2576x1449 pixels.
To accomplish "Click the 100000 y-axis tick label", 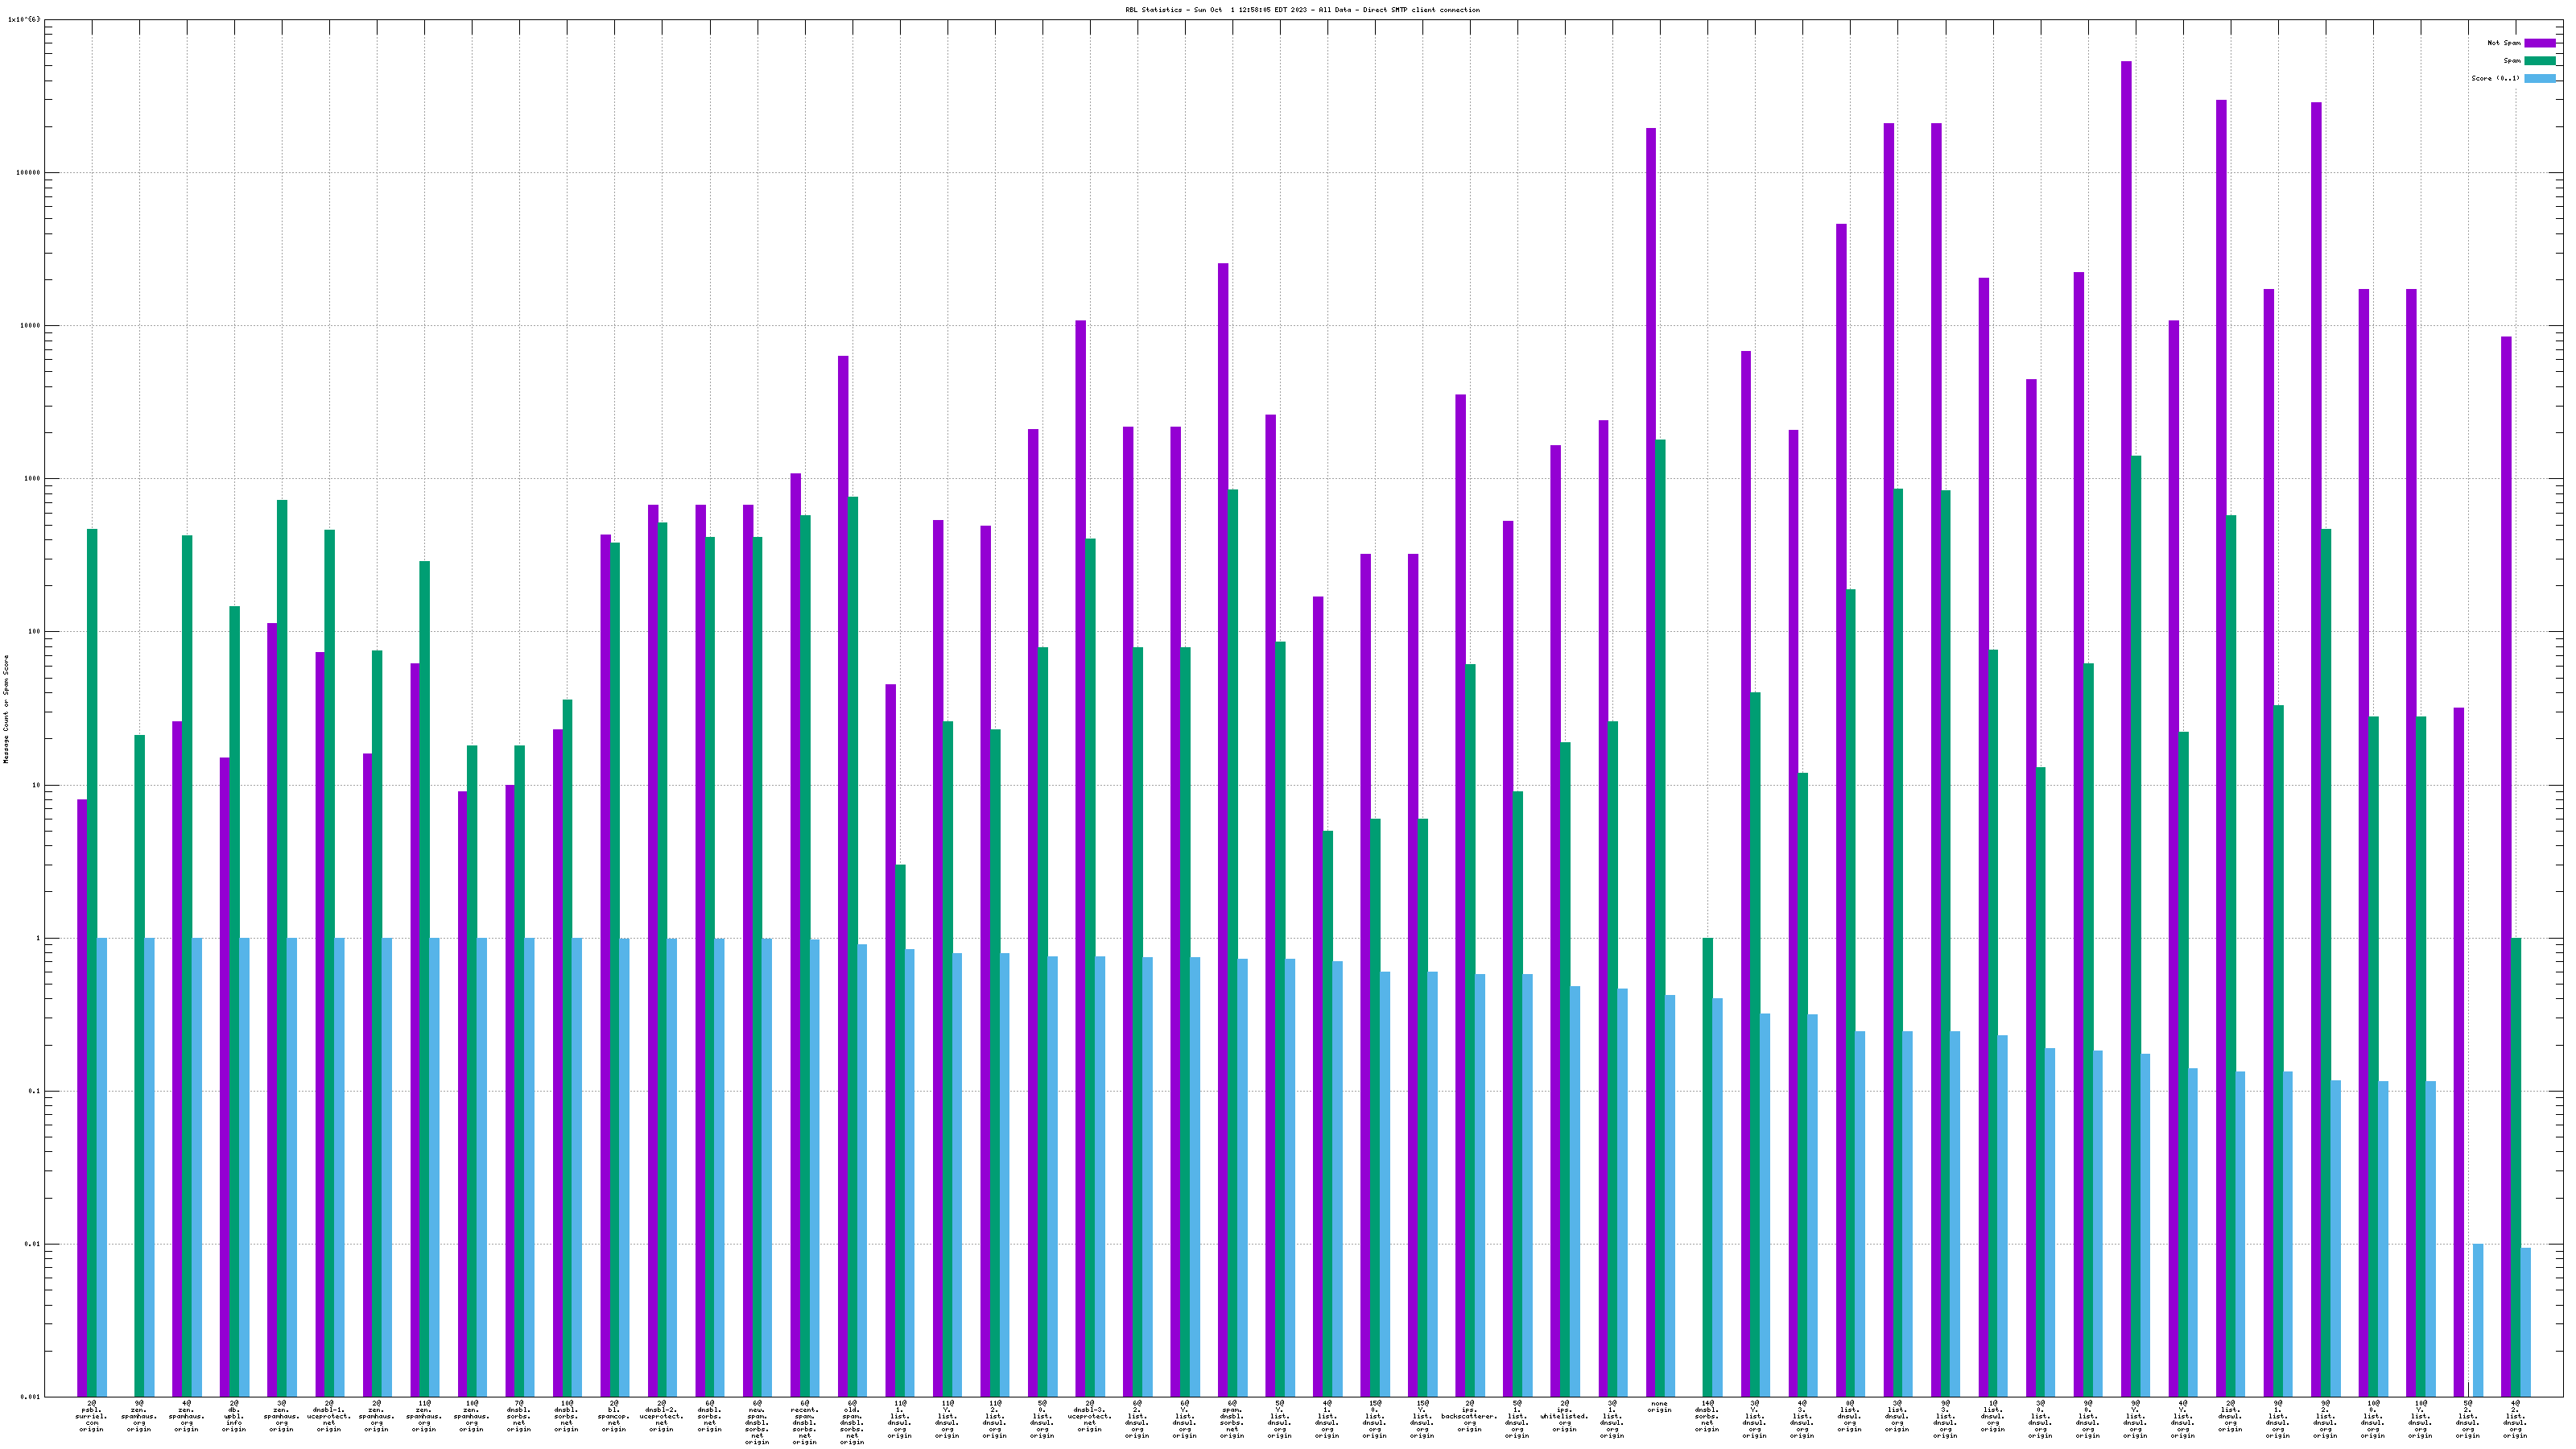I will click(27, 173).
